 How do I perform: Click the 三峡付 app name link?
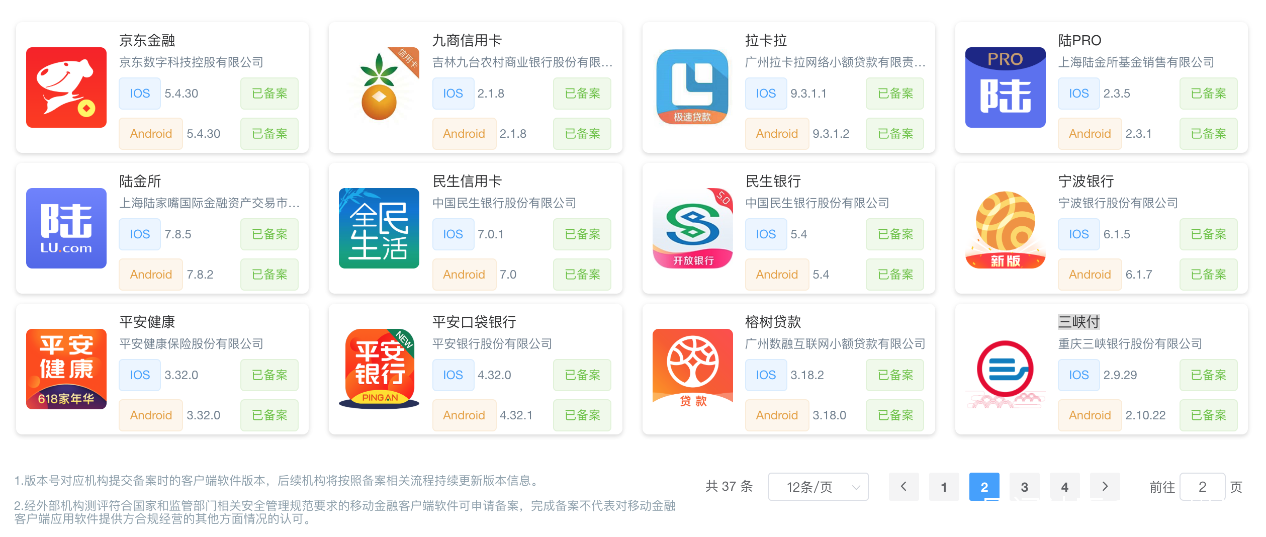1079,322
